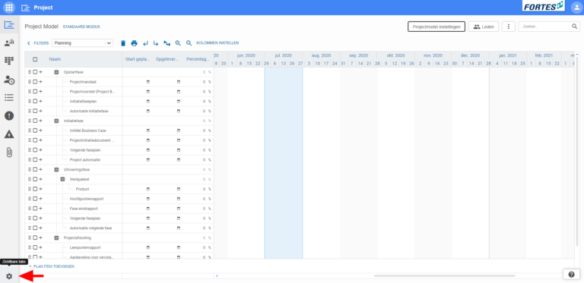Click the help question mark button
This screenshot has height=283, width=584.
(571, 275)
